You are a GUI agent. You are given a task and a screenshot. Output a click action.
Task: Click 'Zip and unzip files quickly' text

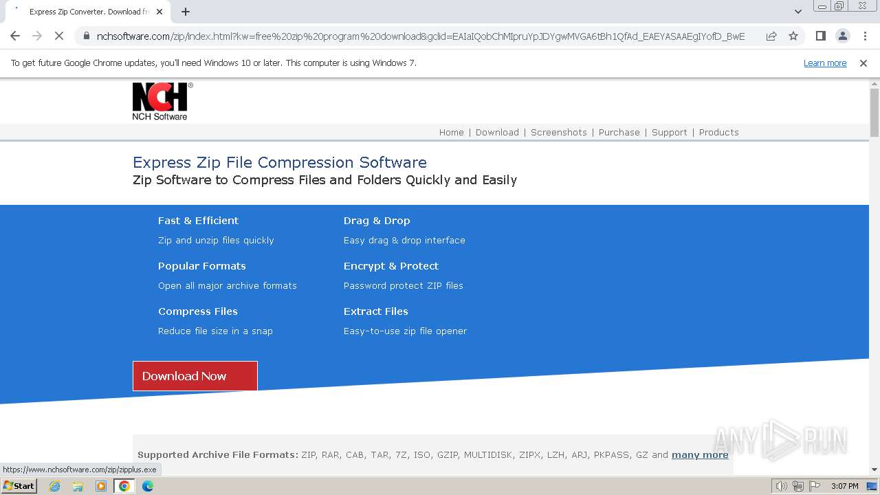pos(216,241)
